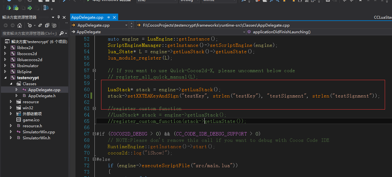Click the purple cube icon beside applicationDidFinishLaunching()
The height and width of the screenshot is (177, 392).
(249, 32)
